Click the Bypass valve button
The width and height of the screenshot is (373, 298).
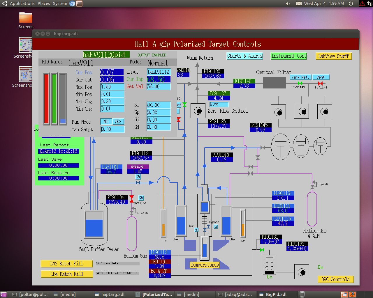[216, 227]
